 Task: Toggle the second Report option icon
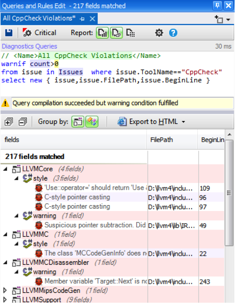pyautogui.click(x=116, y=33)
